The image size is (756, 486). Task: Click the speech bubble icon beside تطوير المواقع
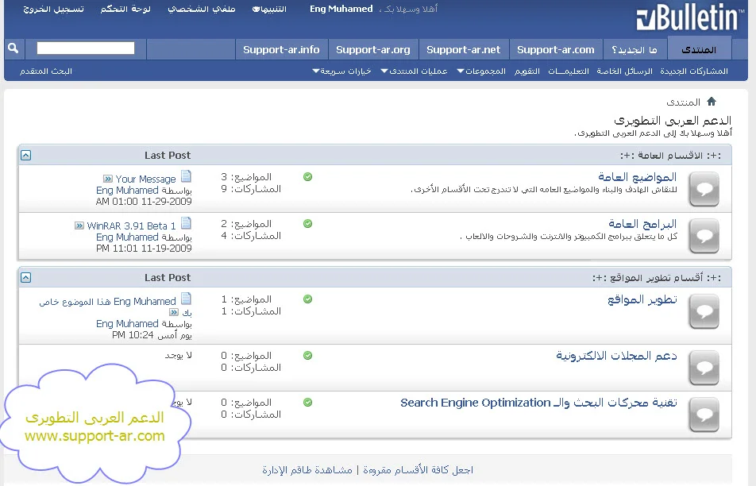pyautogui.click(x=704, y=311)
